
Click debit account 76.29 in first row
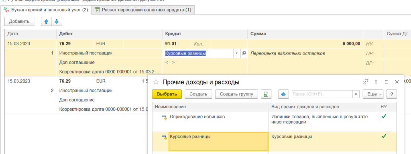click(65, 44)
